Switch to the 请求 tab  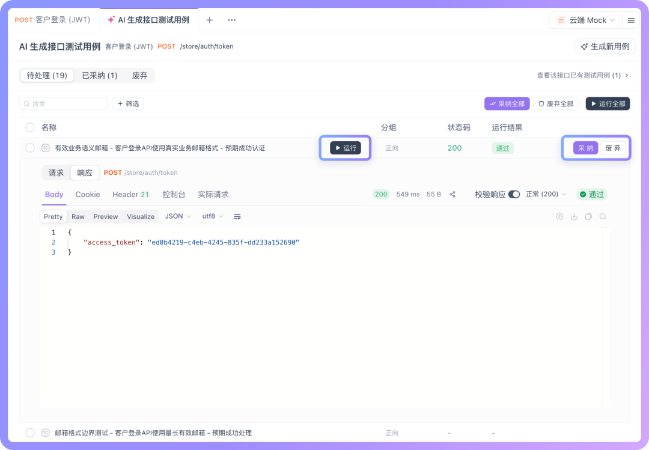pyautogui.click(x=56, y=172)
